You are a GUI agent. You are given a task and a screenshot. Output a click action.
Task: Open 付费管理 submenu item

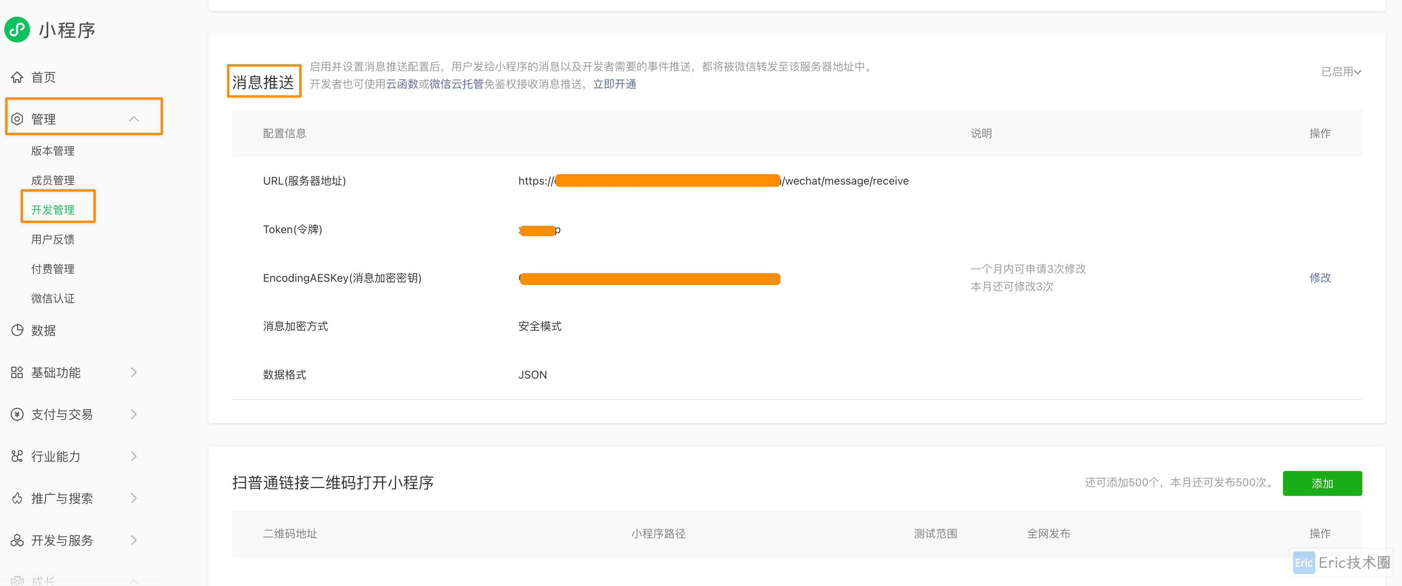(x=53, y=269)
